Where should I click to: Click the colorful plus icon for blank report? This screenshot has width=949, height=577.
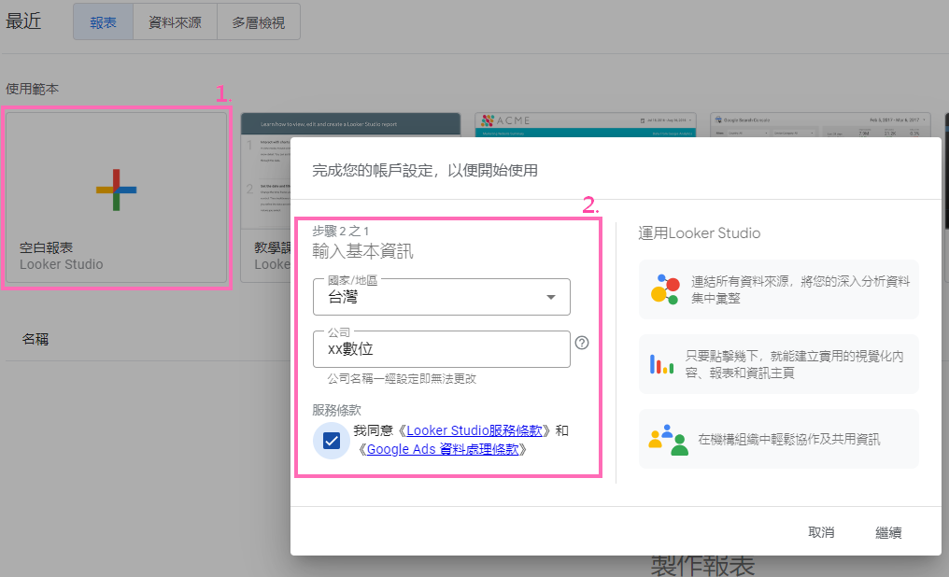[x=116, y=190]
